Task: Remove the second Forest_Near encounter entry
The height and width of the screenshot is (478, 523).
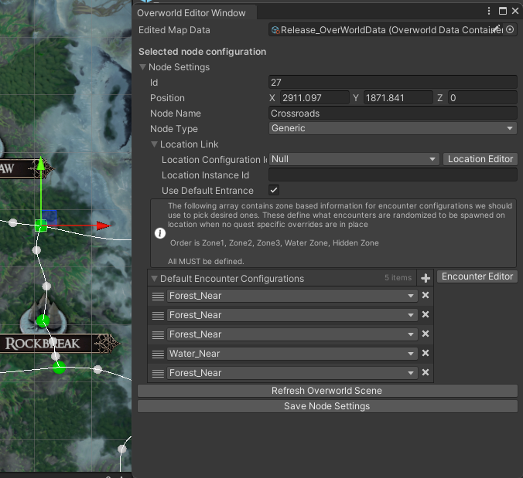Action: pyautogui.click(x=426, y=314)
